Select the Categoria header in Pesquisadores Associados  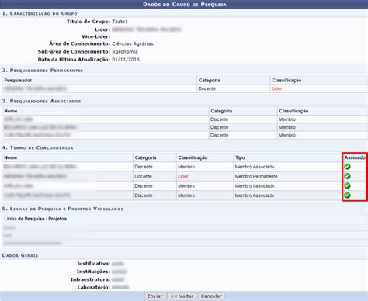pyautogui.click(x=221, y=111)
